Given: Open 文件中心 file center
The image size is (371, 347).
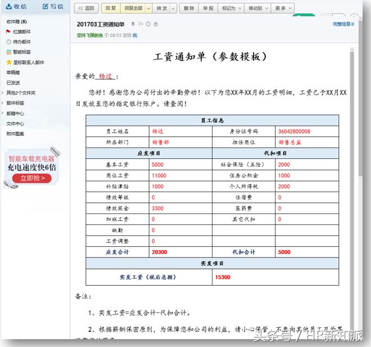Looking at the screenshot, I should click(x=15, y=123).
